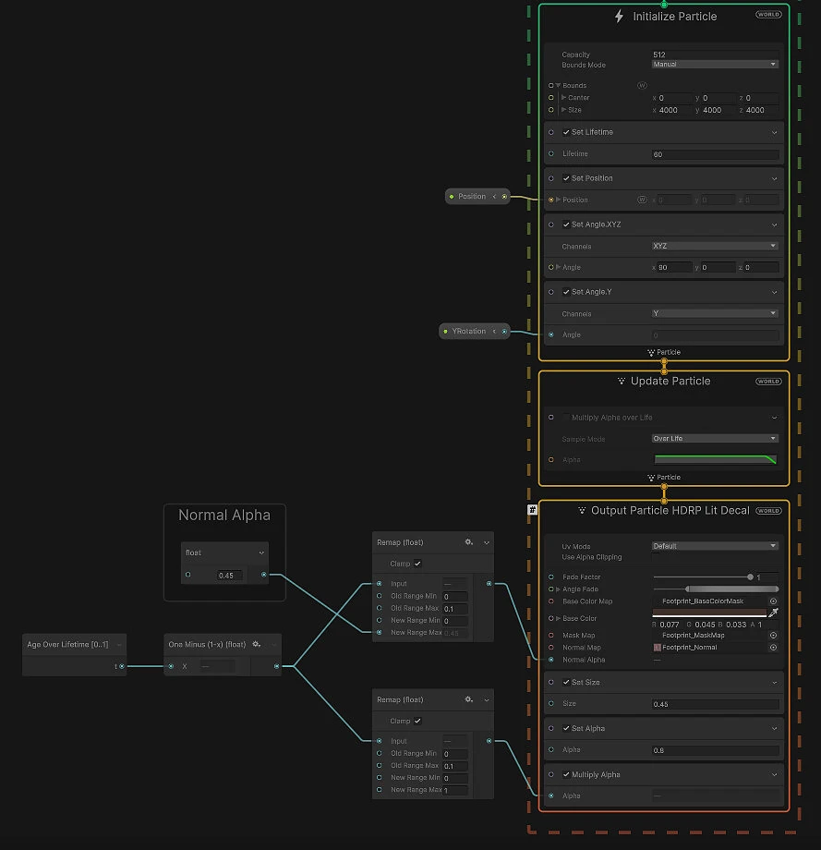Image resolution: width=821 pixels, height=850 pixels.
Task: Collapse the Position property node
Action: [x=494, y=196]
